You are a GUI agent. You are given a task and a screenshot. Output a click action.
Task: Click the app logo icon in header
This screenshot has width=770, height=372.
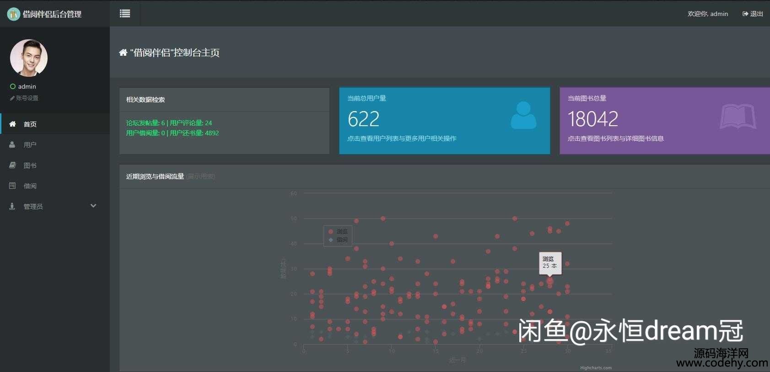pyautogui.click(x=13, y=14)
